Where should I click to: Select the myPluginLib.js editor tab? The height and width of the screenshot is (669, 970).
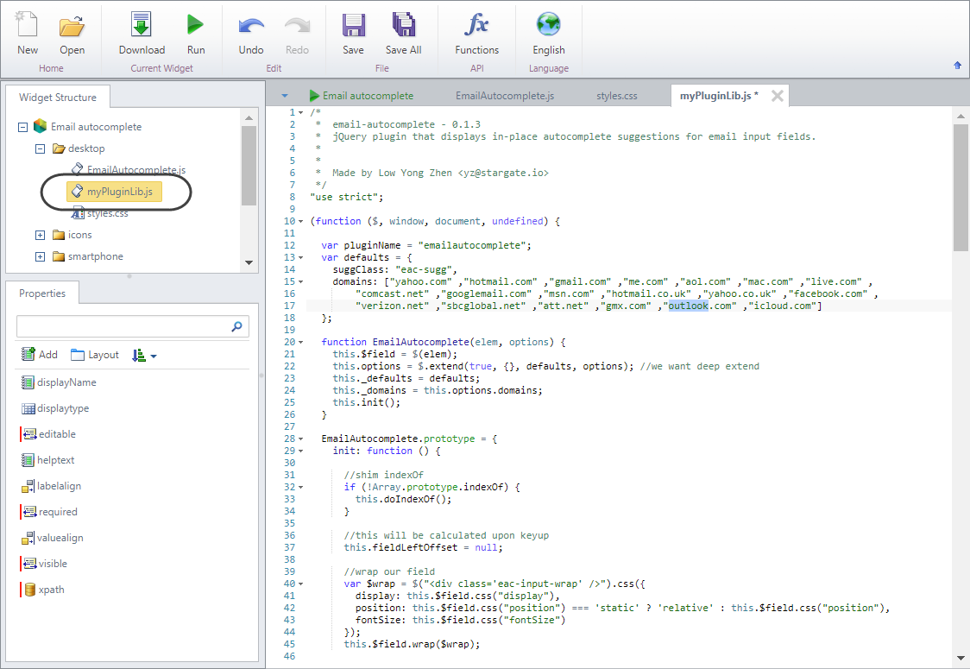(x=718, y=96)
